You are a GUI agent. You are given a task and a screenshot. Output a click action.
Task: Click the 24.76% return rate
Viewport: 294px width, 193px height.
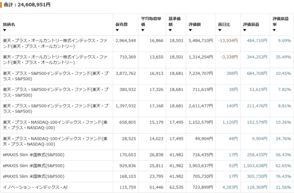(283, 139)
